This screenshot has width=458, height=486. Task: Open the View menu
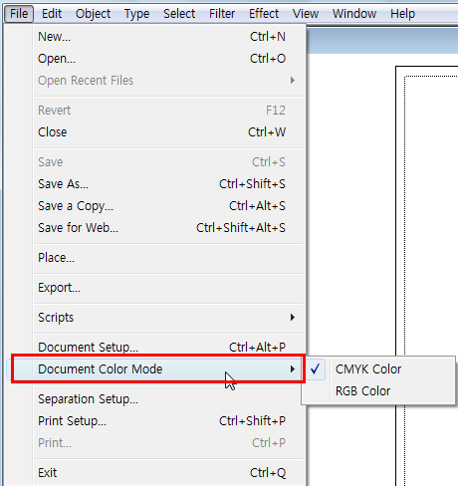[x=306, y=14]
